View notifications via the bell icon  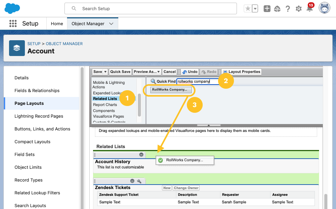tap(310, 9)
